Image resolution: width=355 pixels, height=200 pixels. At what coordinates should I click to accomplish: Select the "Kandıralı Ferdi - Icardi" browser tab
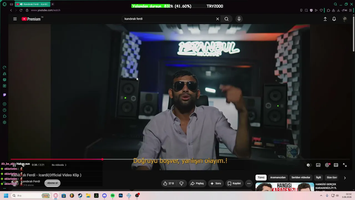pos(32,4)
